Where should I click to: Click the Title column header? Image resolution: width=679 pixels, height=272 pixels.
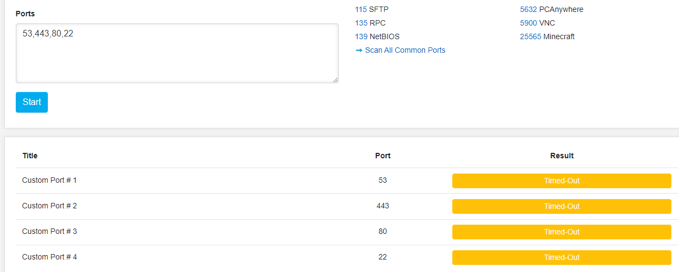(30, 156)
